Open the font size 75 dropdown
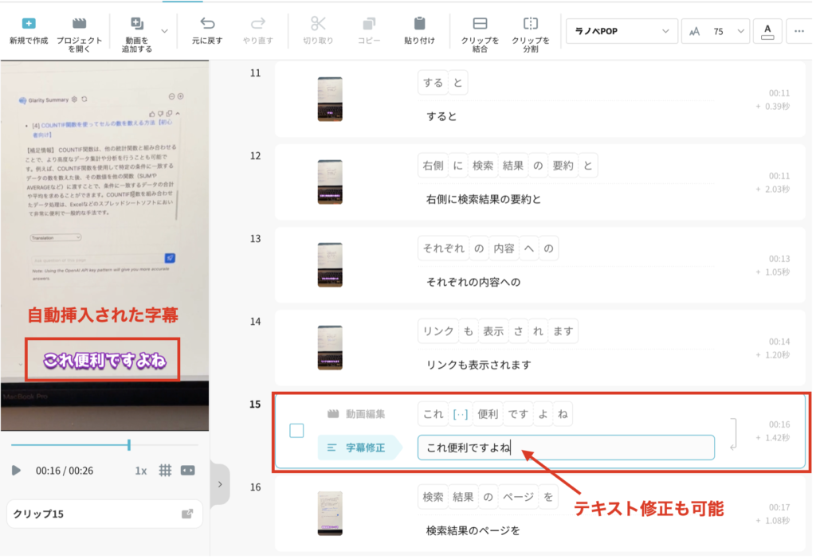 [x=716, y=31]
